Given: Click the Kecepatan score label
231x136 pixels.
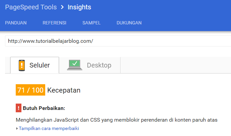Looking at the screenshot, I should pyautogui.click(x=64, y=90).
